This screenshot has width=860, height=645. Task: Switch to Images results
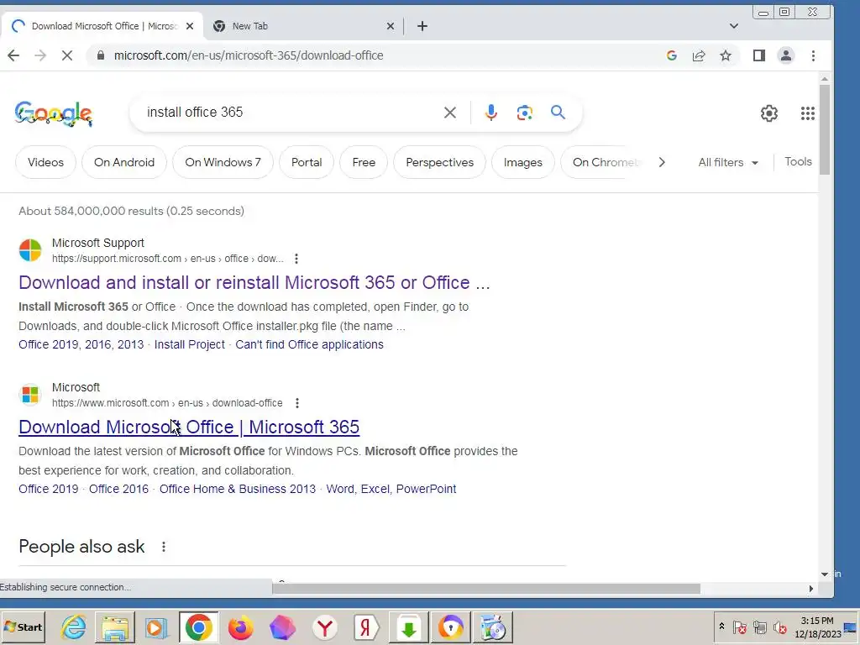click(522, 162)
